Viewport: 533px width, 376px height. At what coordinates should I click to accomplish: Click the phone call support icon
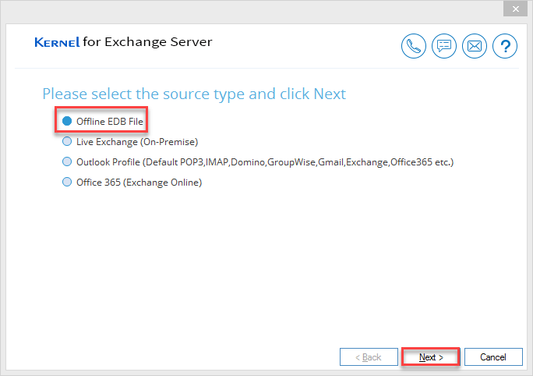tap(413, 46)
